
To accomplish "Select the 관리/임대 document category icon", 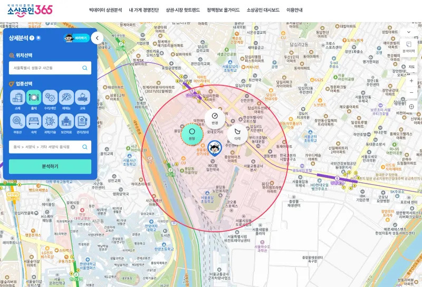I will [83, 121].
